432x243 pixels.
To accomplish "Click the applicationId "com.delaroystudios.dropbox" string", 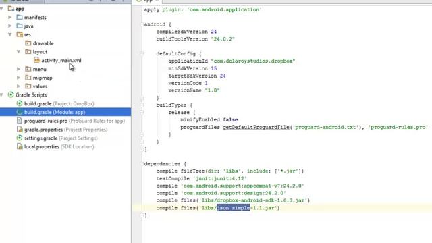I will pyautogui.click(x=253, y=61).
